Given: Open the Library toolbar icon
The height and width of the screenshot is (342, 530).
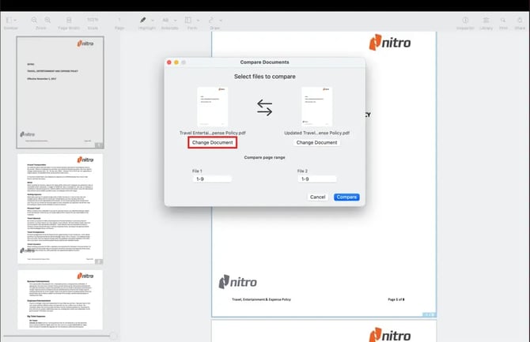Looking at the screenshot, I should pyautogui.click(x=486, y=21).
